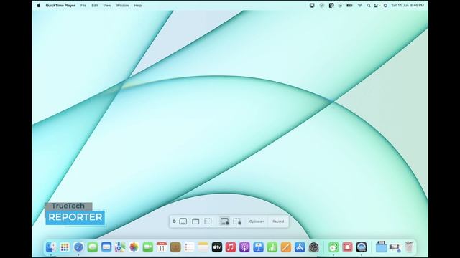Click the Record button
This screenshot has height=258, width=460.
click(278, 221)
